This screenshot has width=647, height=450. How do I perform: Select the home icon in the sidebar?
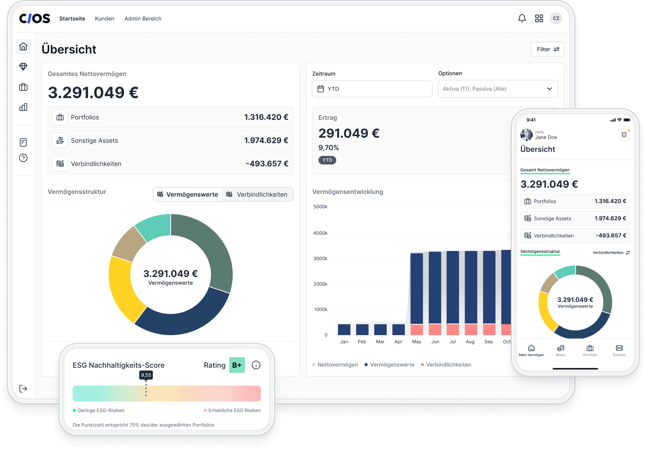(x=23, y=47)
